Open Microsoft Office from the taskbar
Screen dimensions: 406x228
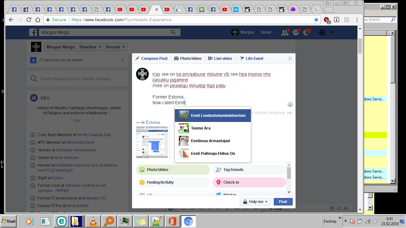(173, 221)
